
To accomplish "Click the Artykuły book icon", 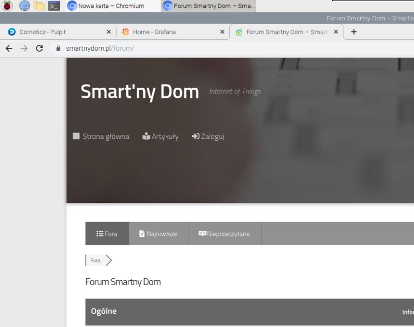I will click(146, 136).
